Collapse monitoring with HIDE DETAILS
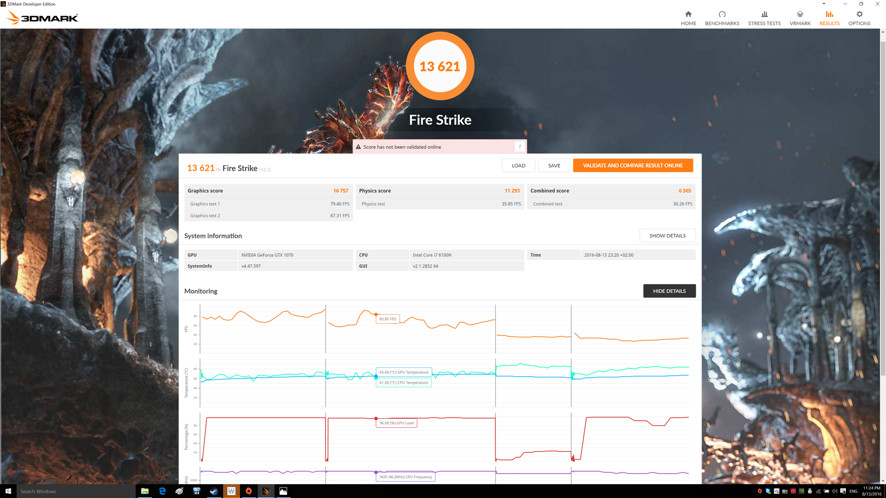The image size is (886, 498). tap(669, 291)
